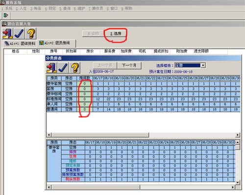The width and height of the screenshot is (245, 195).
Task: Click the exit icon in the 分类房态 panel
Action: click(x=51, y=68)
